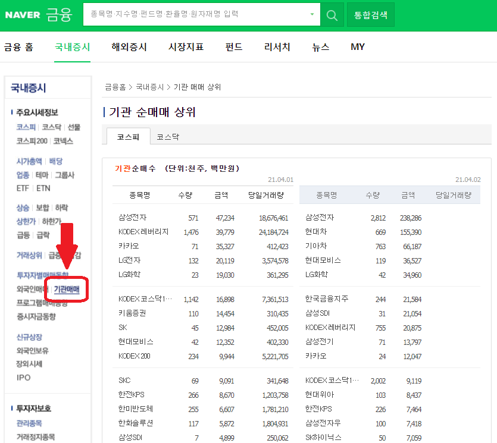Screen dimensions: 497x443
Task: Open the 거래정지종목 sidebar link
Action: [x=36, y=437]
